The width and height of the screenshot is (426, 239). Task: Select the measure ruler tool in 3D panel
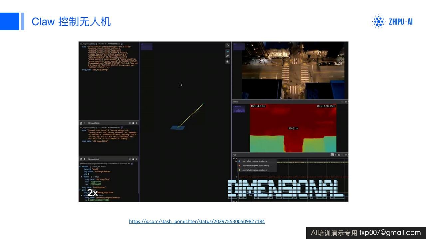pyautogui.click(x=228, y=56)
